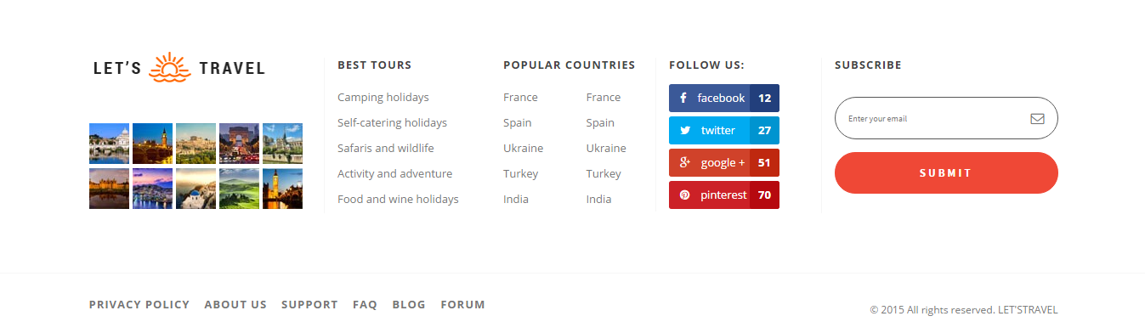Open Food and wine holidays link
The width and height of the screenshot is (1145, 333).
coord(398,200)
